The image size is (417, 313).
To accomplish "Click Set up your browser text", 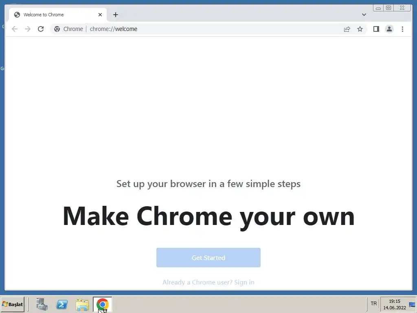I will 208,184.
